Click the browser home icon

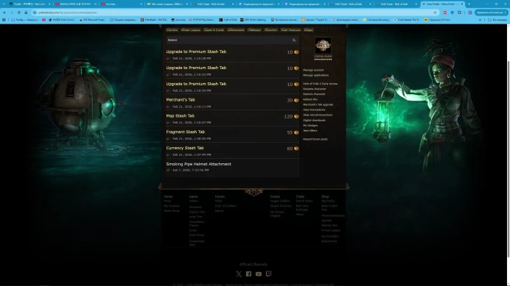(x=26, y=12)
